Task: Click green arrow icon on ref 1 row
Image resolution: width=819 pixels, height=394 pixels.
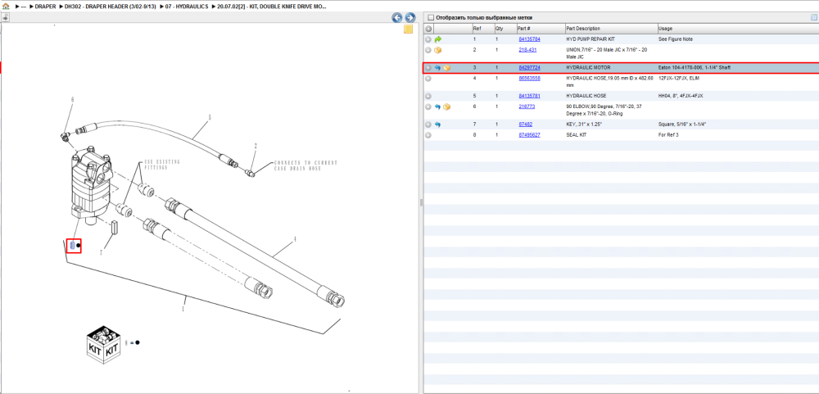Action: (x=437, y=39)
